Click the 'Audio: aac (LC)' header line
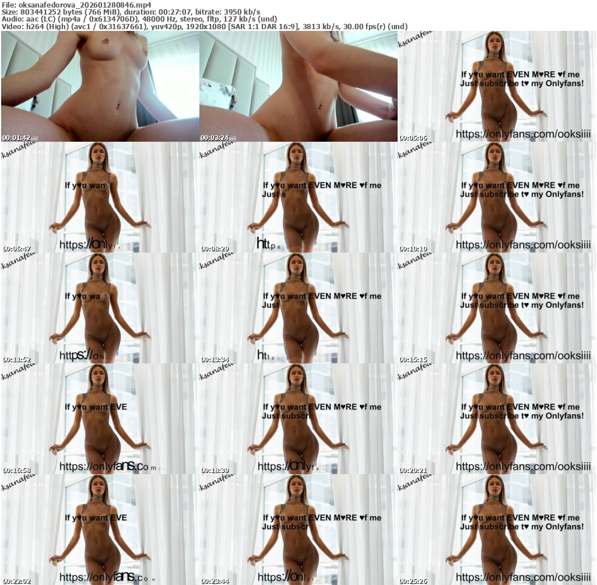The height and width of the screenshot is (585, 597). click(139, 19)
